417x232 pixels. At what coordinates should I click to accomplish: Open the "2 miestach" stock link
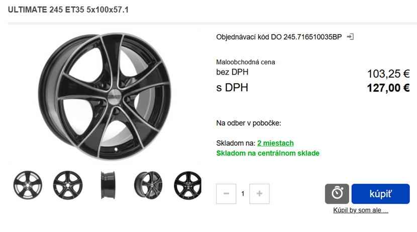point(275,143)
